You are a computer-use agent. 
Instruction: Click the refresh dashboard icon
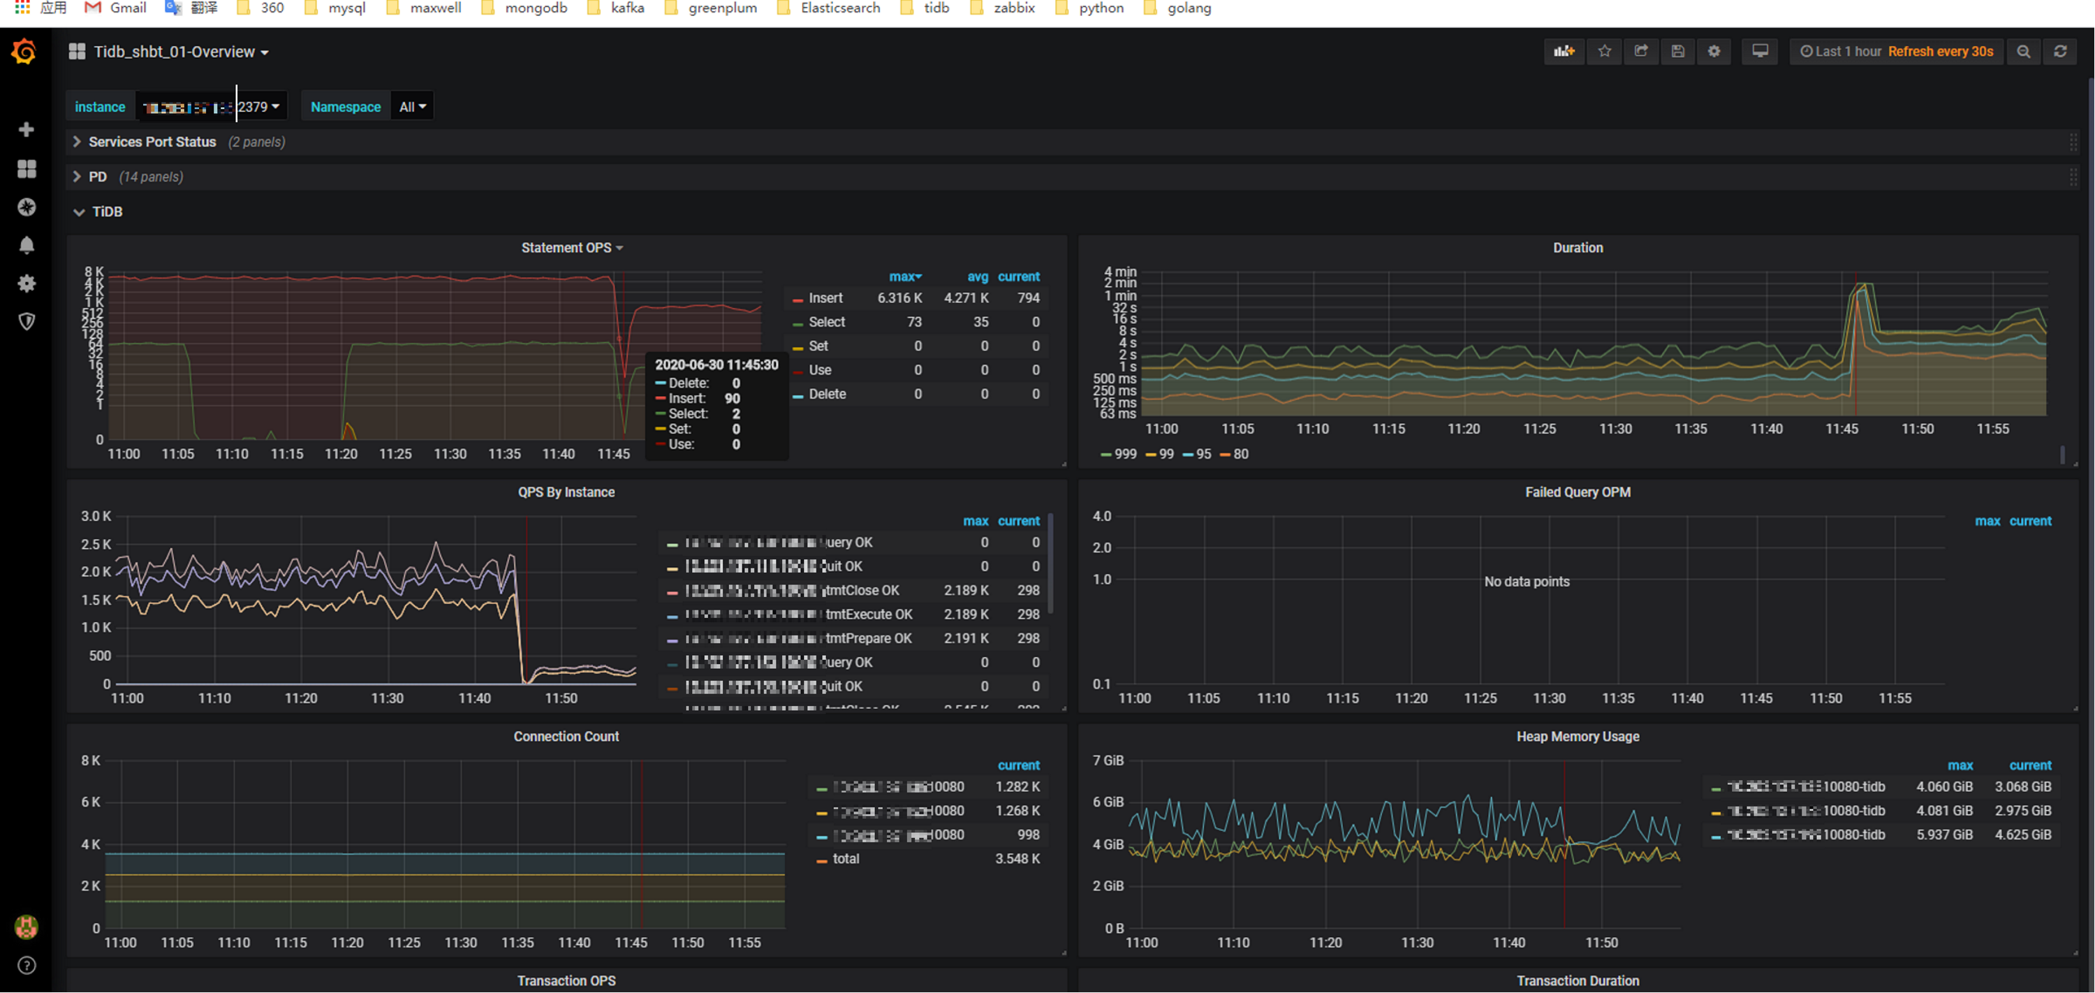[x=2060, y=51]
